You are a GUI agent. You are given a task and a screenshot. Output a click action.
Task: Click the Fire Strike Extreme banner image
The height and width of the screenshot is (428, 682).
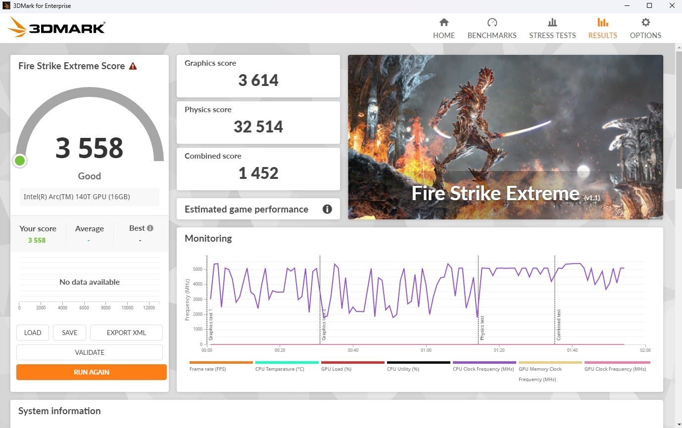[505, 137]
